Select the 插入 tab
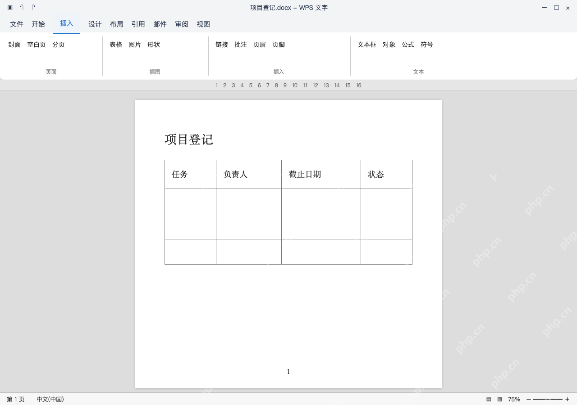This screenshot has height=405, width=577. (67, 23)
